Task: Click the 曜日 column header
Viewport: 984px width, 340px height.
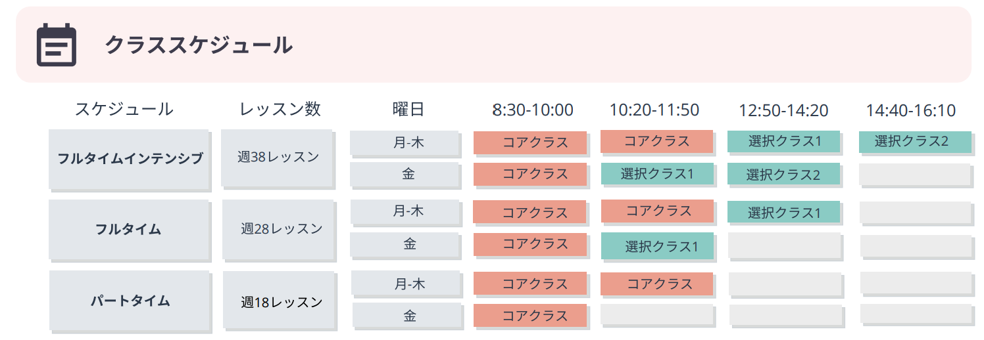Action: [x=408, y=109]
